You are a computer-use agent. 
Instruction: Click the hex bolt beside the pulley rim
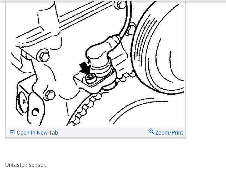131,29
